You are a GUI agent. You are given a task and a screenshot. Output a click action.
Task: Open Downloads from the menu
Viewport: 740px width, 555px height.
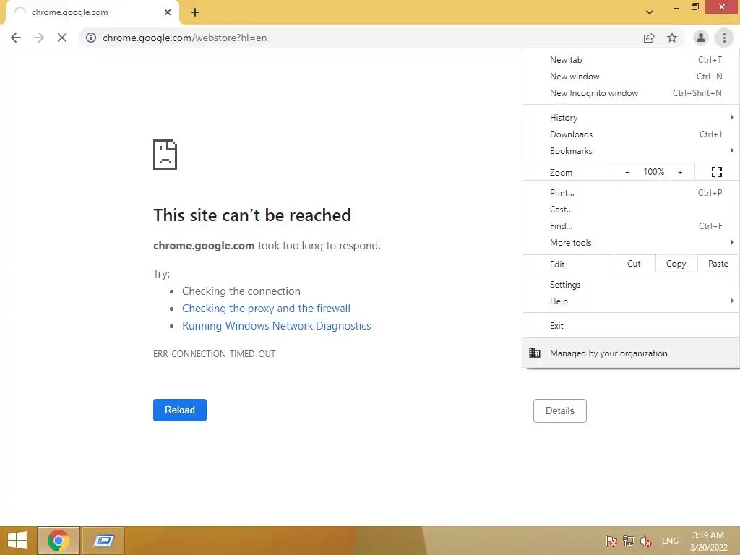(631, 134)
